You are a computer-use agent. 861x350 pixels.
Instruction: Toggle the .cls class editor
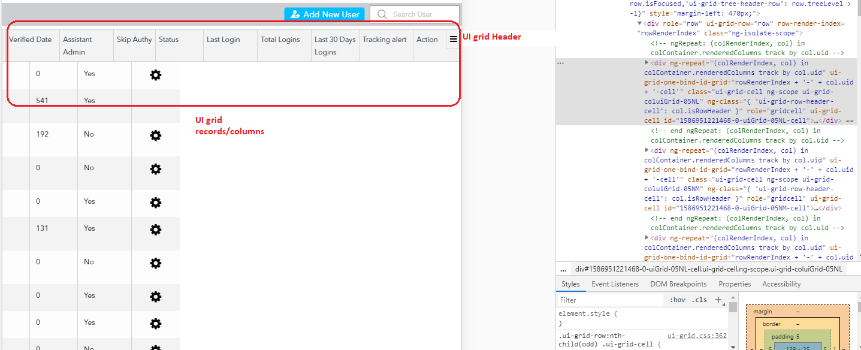click(699, 300)
